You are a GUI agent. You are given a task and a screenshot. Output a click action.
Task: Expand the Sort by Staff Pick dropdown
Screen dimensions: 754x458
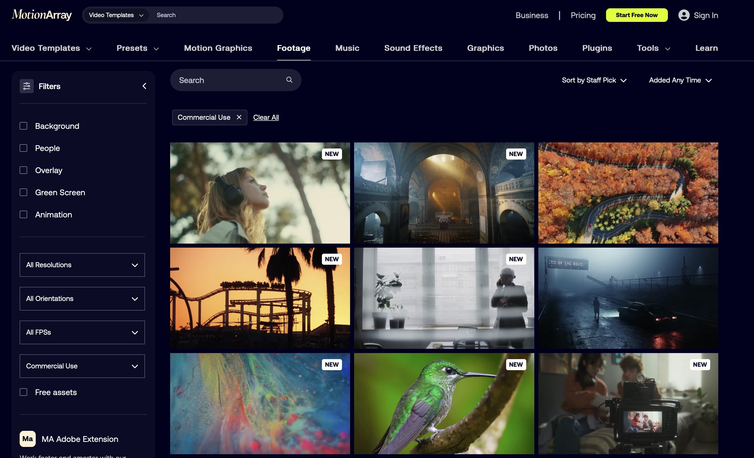point(594,80)
